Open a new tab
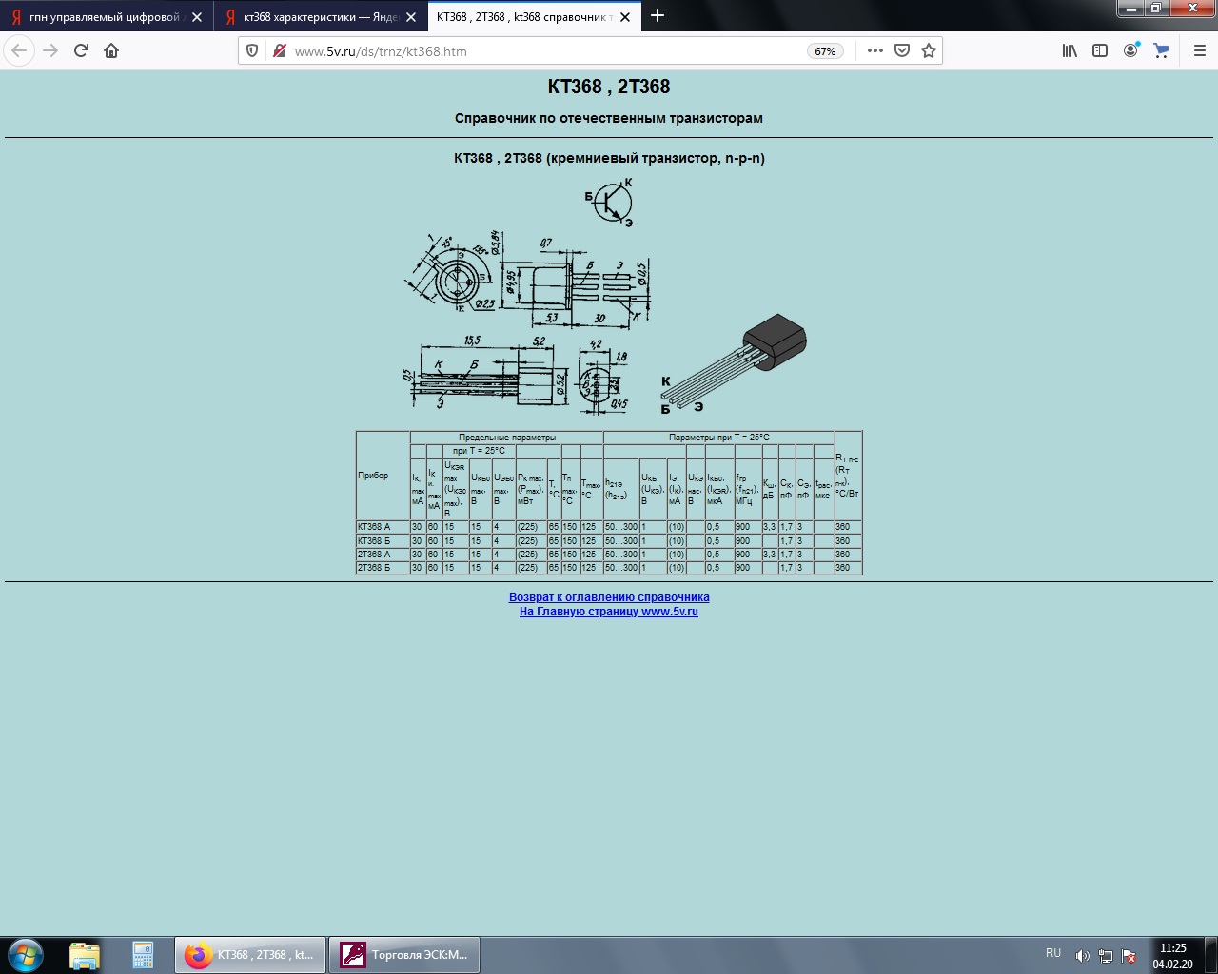This screenshot has height=974, width=1218. pos(658,16)
